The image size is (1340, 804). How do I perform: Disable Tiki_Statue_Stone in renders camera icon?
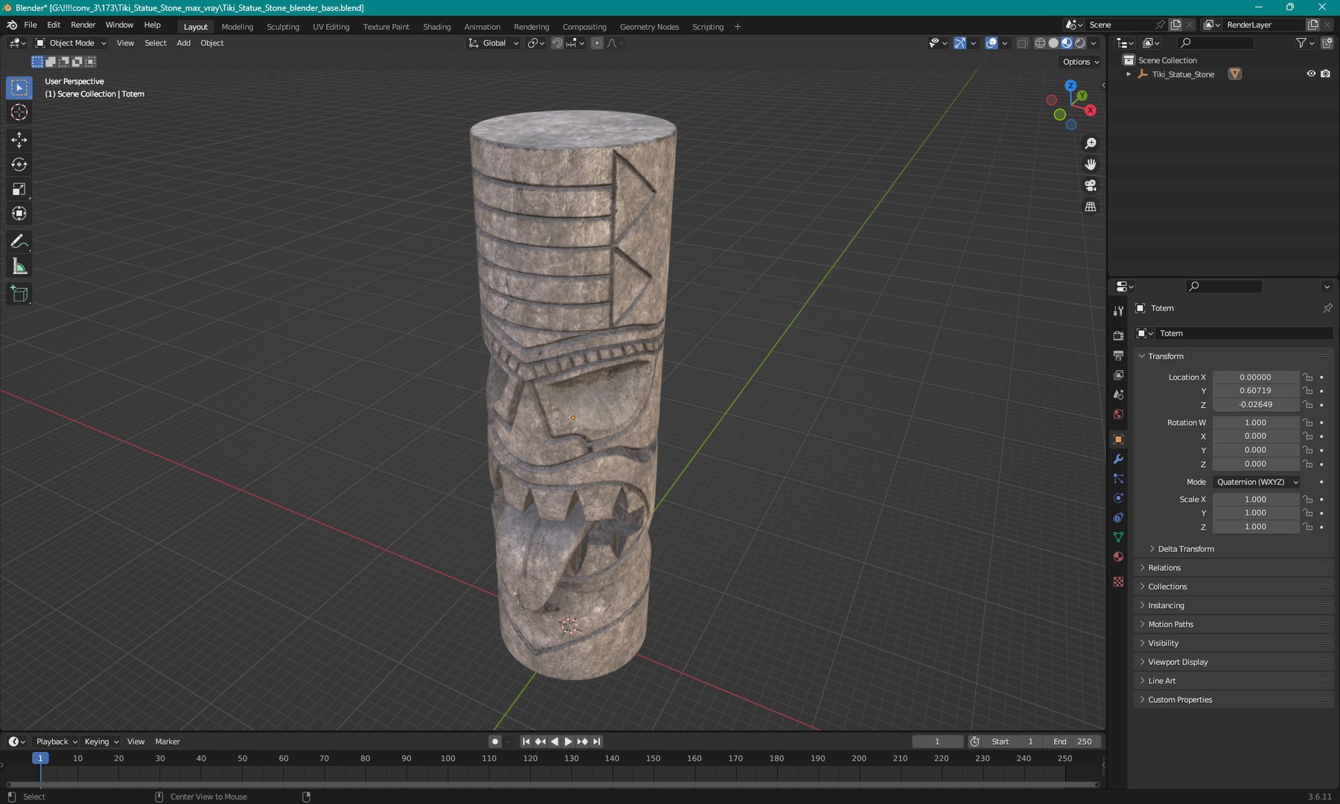click(1325, 74)
